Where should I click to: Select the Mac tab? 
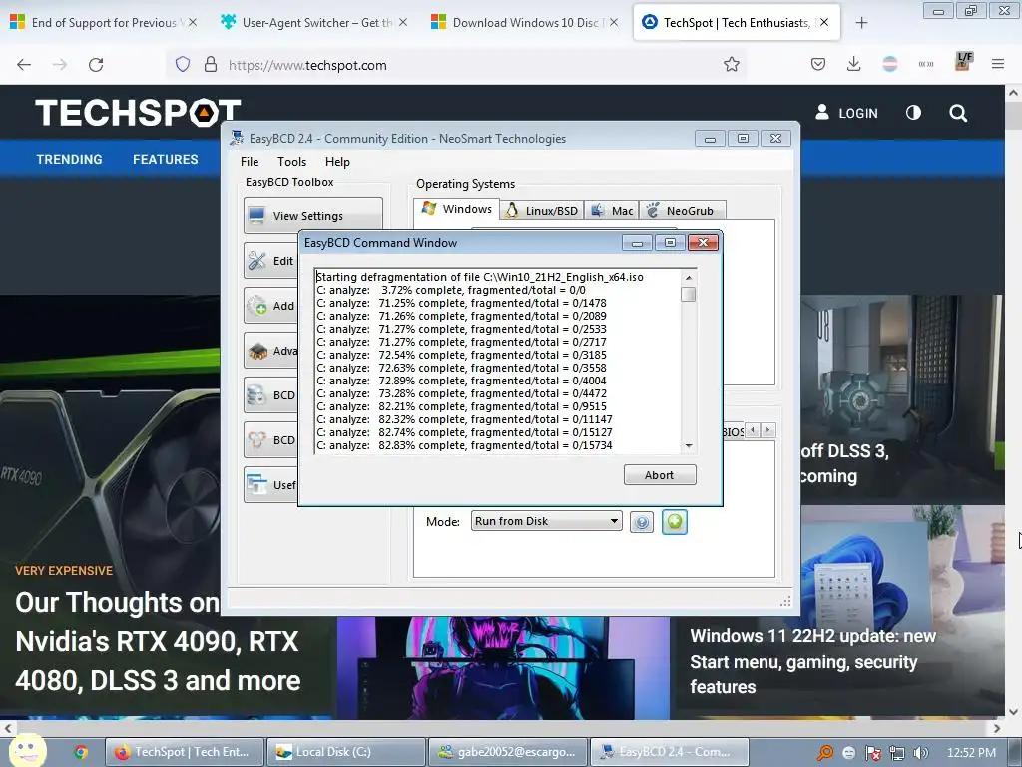(x=612, y=210)
